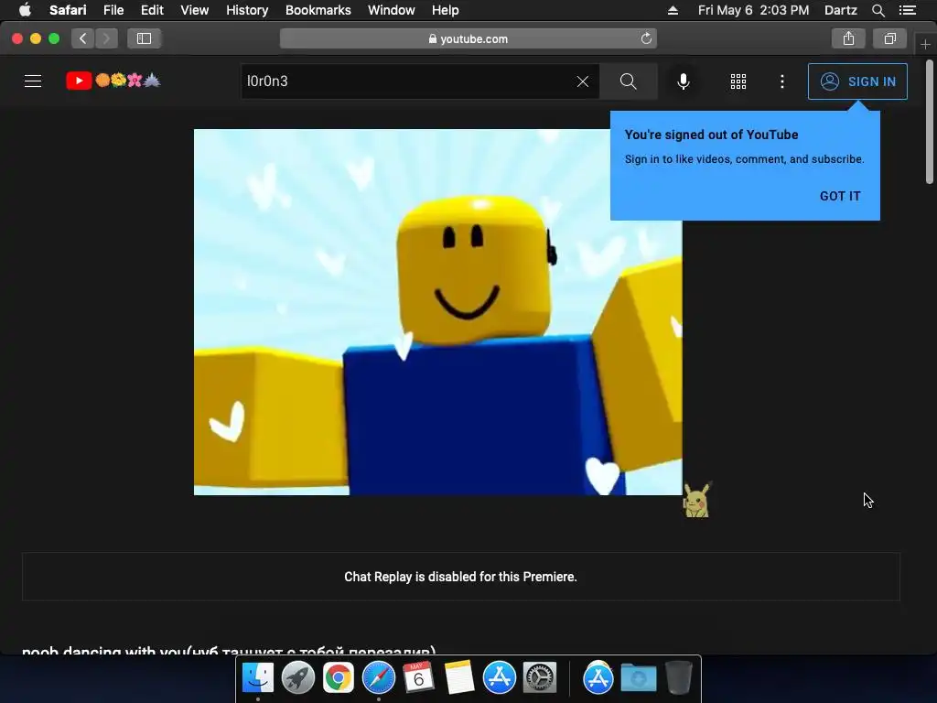This screenshot has width=937, height=703.
Task: Open Launchpad rocket in the Dock
Action: point(297,677)
